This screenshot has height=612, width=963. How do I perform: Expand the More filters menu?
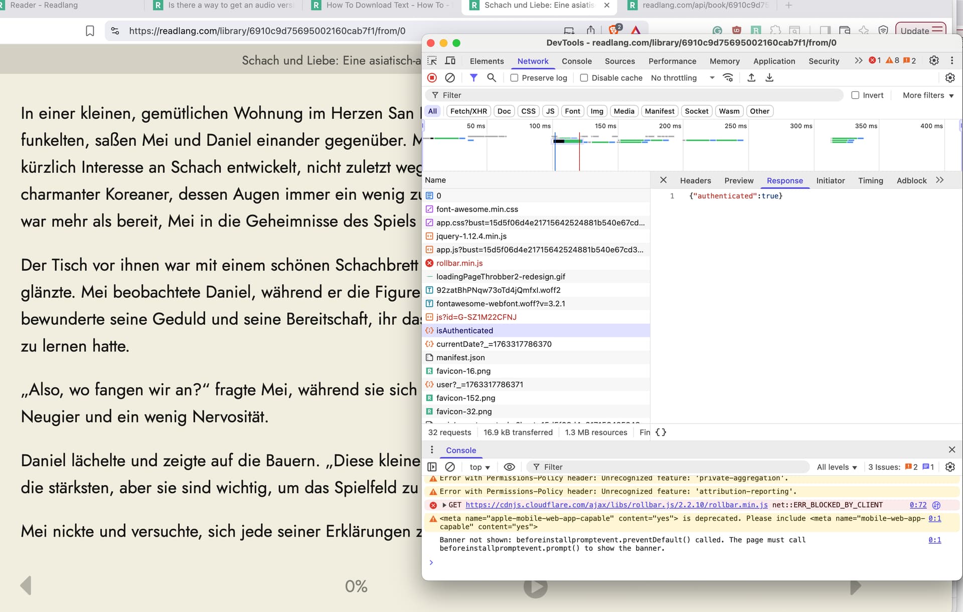pos(928,95)
